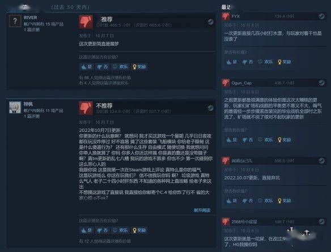Mark FYX's review as 欢乐 (funny)
The height and width of the screenshot is (252, 331).
(265, 62)
